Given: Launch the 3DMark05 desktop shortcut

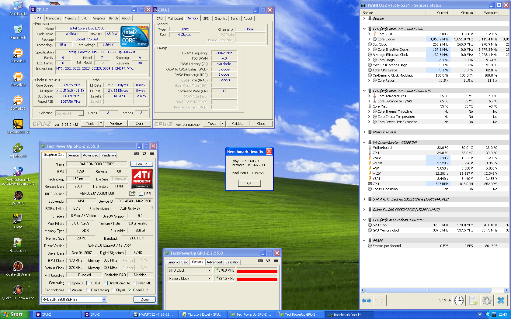Looking at the screenshot, I should pos(18,79).
